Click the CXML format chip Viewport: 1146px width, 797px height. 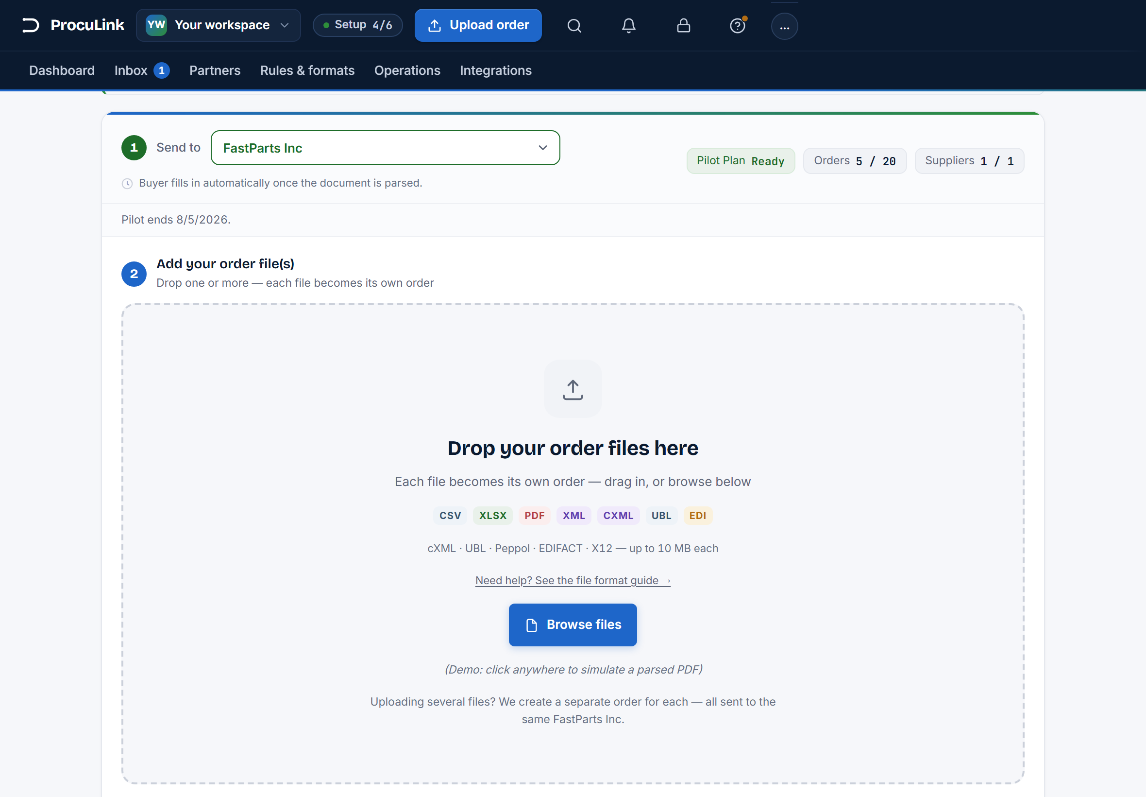point(618,515)
